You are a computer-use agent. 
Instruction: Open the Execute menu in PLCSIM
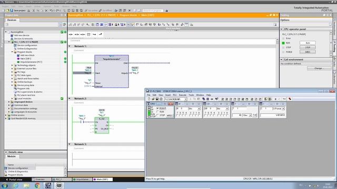click(183, 95)
